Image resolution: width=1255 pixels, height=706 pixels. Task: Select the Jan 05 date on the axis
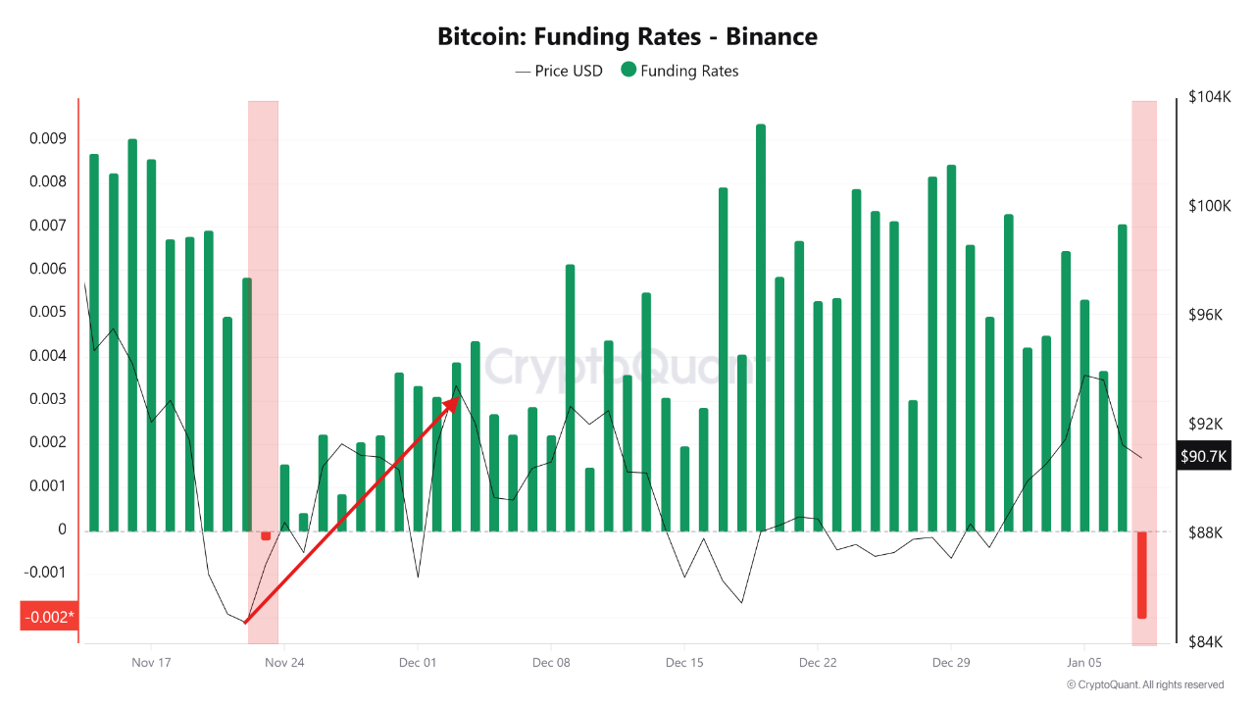coord(1084,663)
